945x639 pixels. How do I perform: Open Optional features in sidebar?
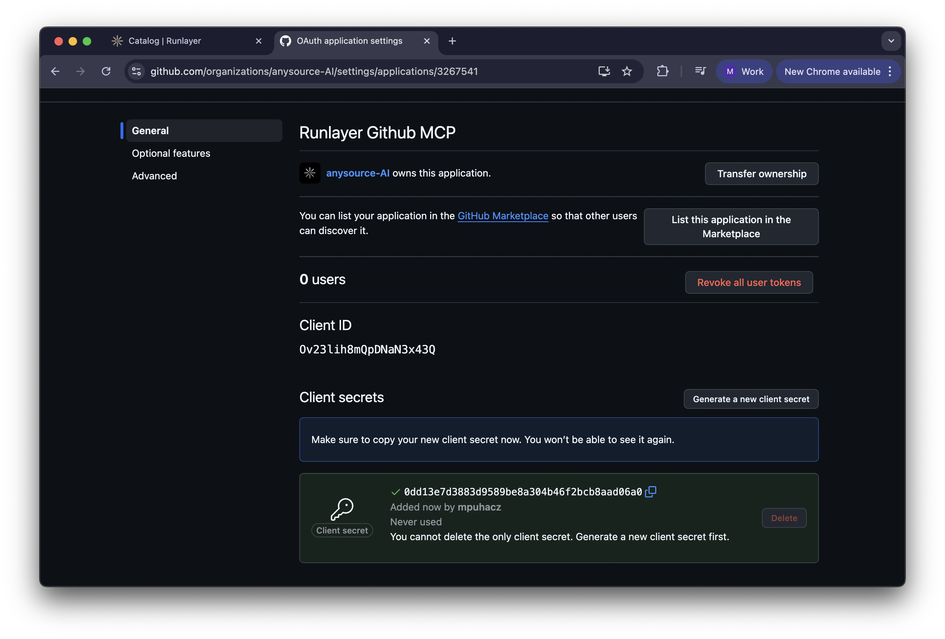pyautogui.click(x=171, y=153)
